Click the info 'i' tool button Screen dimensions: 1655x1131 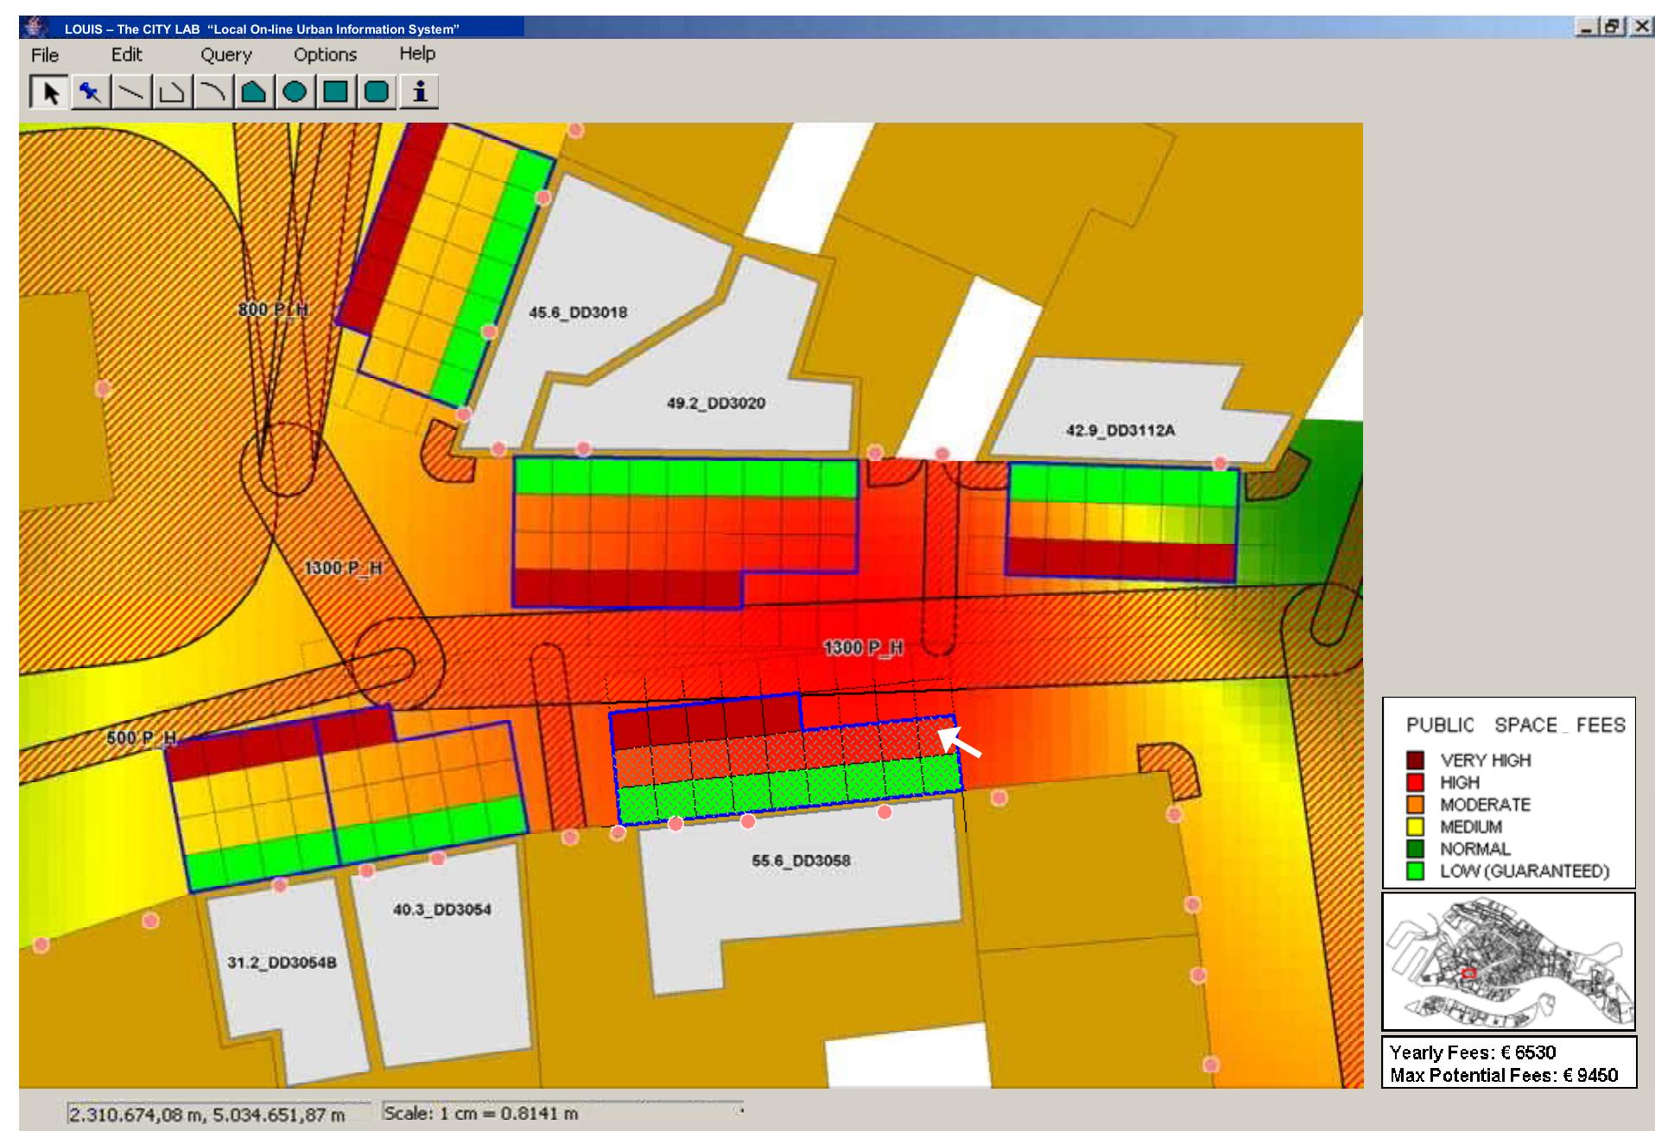coord(419,92)
